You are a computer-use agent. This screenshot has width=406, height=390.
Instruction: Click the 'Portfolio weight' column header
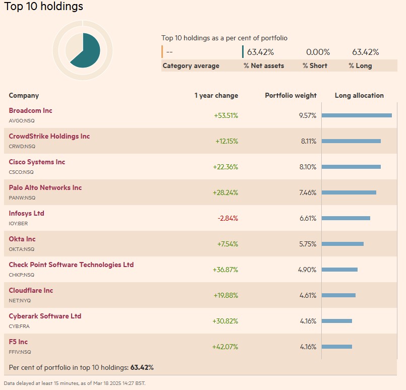291,95
